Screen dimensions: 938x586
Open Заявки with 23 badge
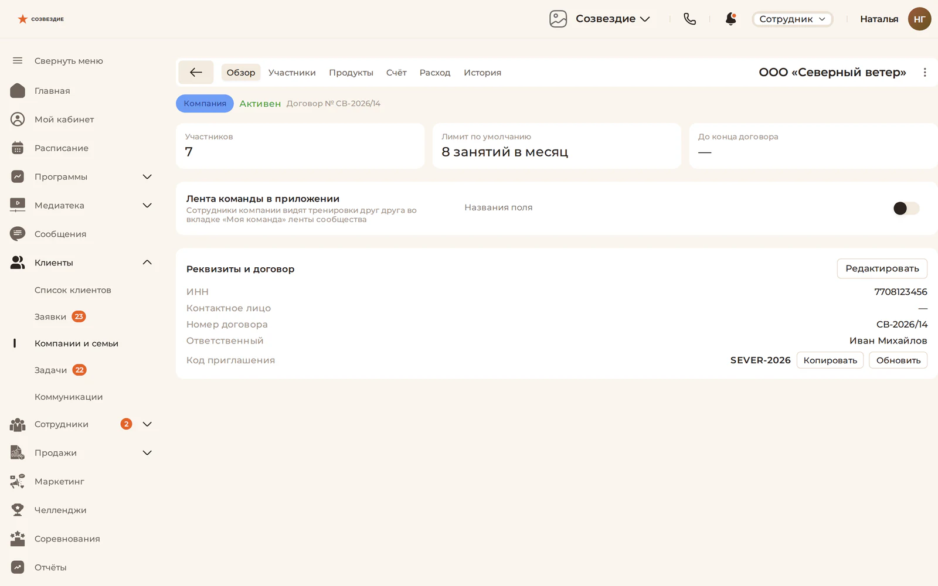pos(60,317)
